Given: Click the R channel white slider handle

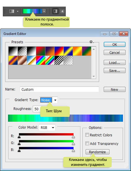Looking at the screenshot, I should [73, 137].
